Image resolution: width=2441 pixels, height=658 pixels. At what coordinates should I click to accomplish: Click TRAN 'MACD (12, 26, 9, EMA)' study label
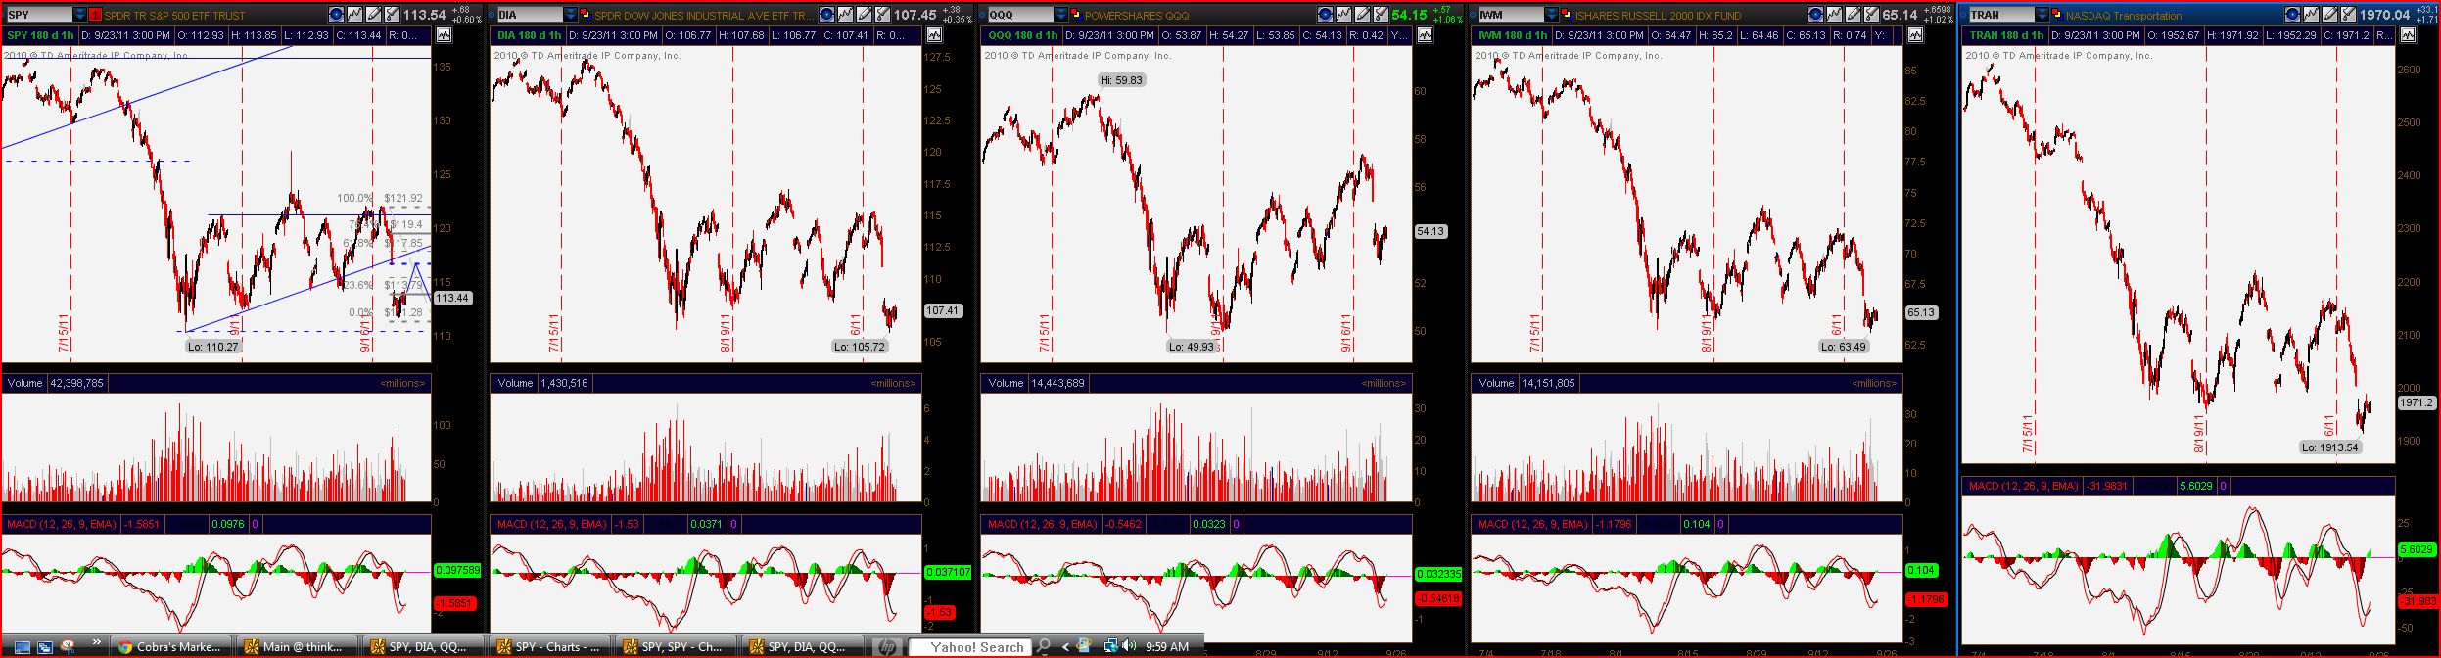point(2023,486)
